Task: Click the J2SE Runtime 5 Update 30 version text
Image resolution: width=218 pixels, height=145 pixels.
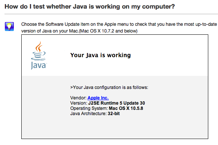Action: coord(117,103)
